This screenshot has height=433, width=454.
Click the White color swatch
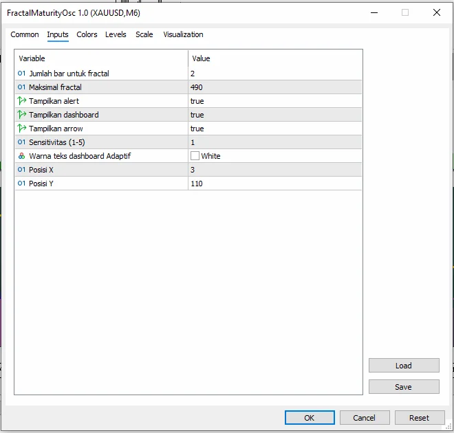(195, 156)
